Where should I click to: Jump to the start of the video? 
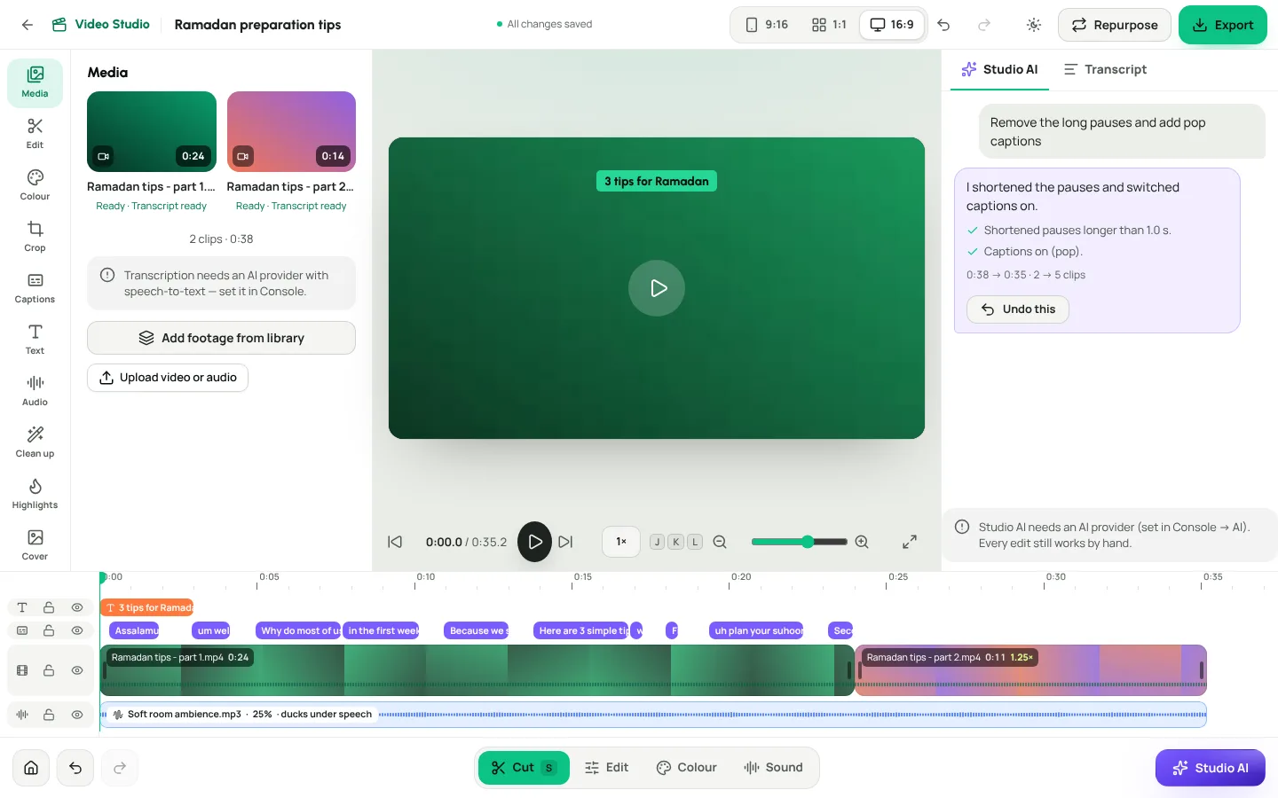[x=395, y=542]
